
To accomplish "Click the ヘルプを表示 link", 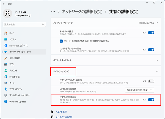I will pos(61,112).
